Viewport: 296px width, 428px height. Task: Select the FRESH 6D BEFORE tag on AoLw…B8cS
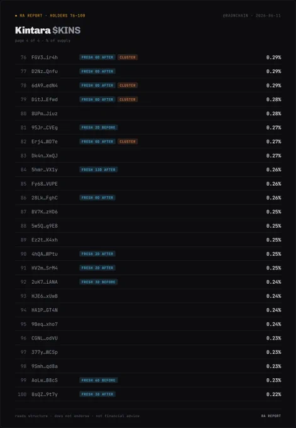click(x=99, y=380)
